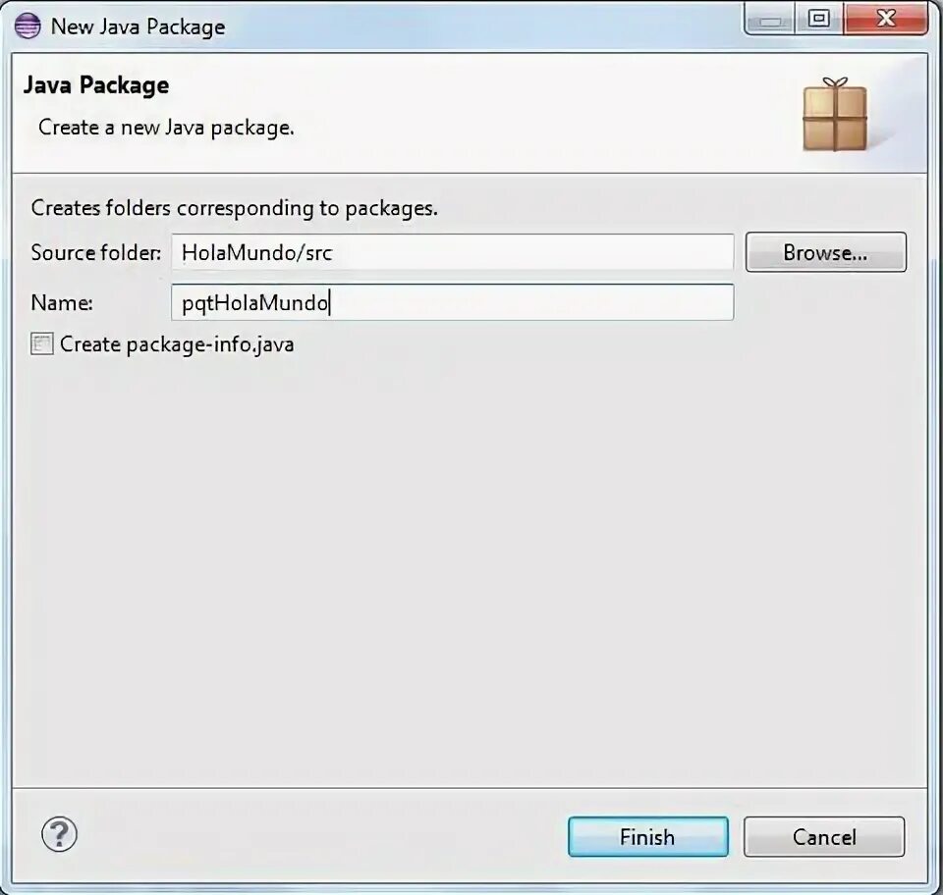Click the Eclipse logo in the title bar
The image size is (943, 895).
[x=28, y=26]
